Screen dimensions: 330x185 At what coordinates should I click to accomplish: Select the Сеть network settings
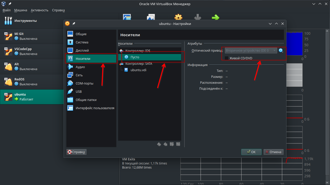tap(79, 75)
